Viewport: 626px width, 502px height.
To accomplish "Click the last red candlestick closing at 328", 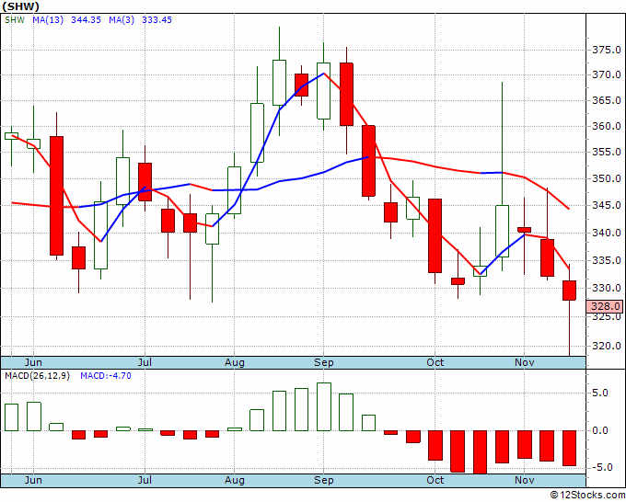I will (569, 291).
